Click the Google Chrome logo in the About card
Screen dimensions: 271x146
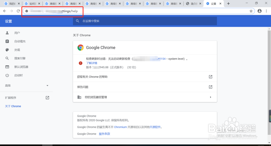(x=80, y=48)
